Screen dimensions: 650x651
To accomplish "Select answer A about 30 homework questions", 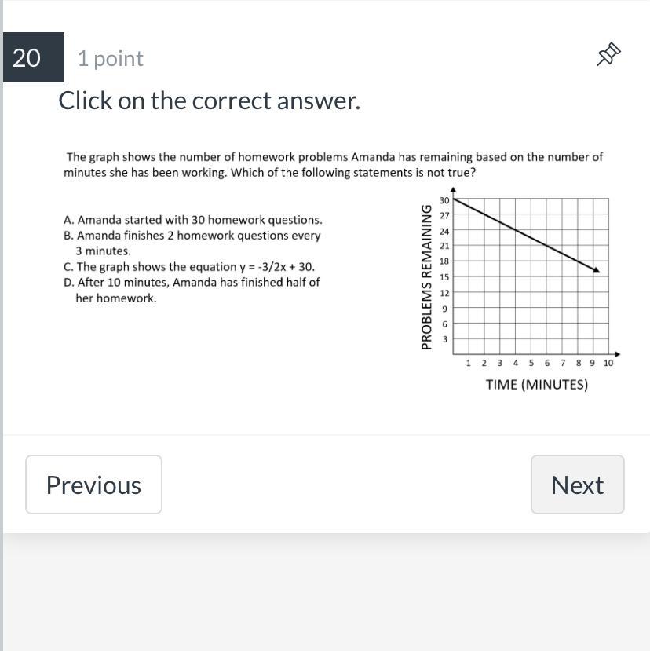I will 193,220.
